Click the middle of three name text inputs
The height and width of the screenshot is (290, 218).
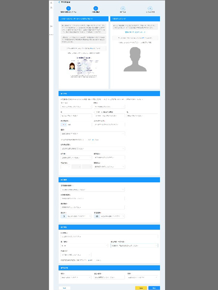pos(110,116)
